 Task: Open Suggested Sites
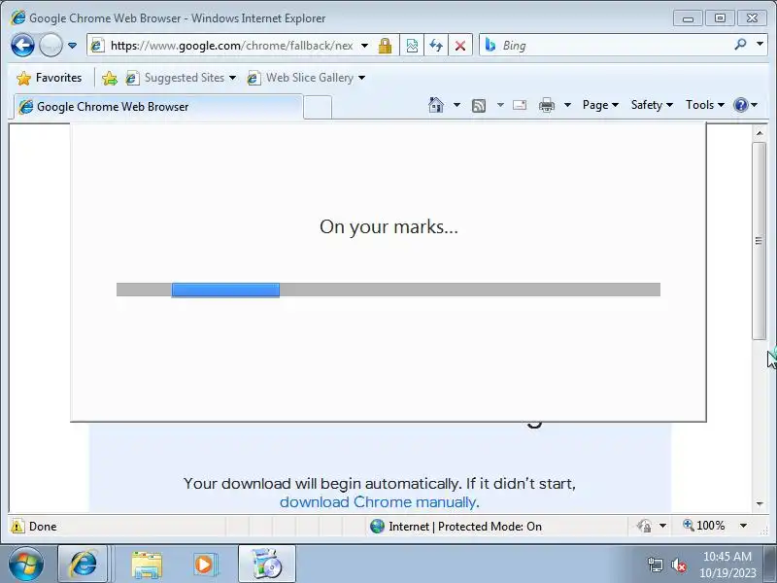[181, 78]
